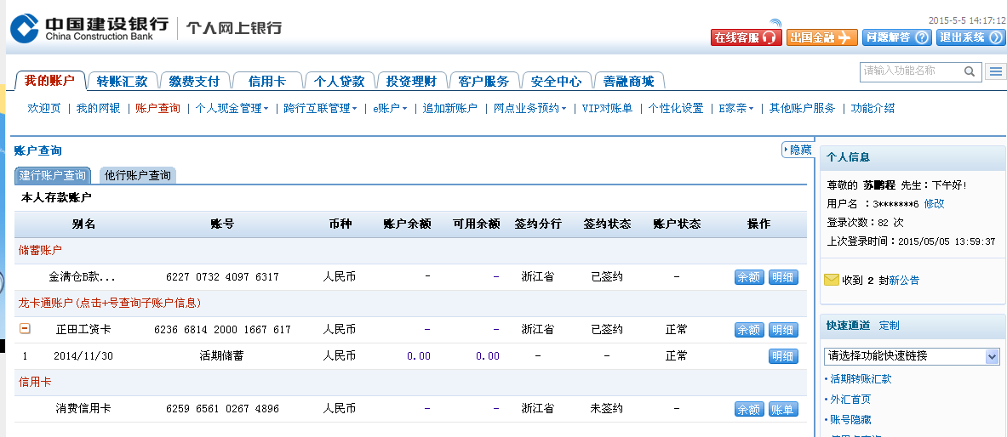This screenshot has height=437, width=1007.
Task: Open 问题解答 help button
Action: point(896,37)
